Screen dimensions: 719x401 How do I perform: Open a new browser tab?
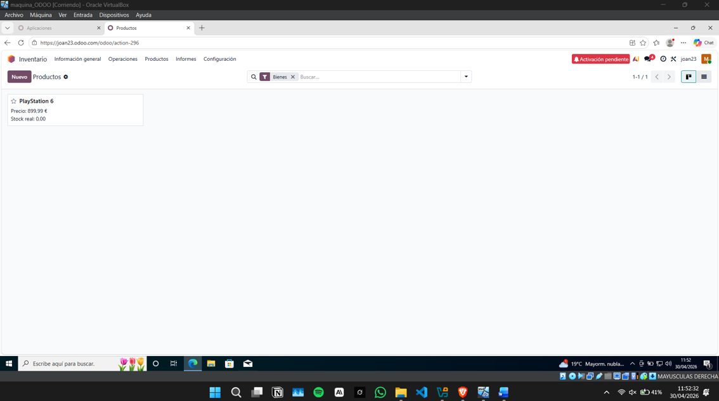(202, 28)
